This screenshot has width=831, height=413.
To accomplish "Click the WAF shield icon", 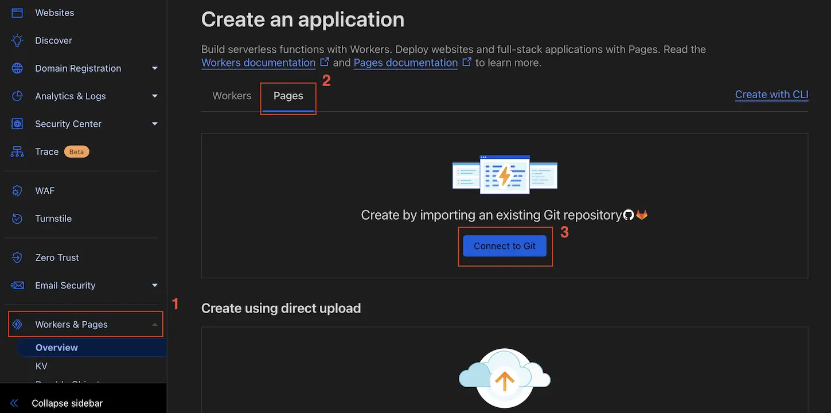I will (17, 191).
